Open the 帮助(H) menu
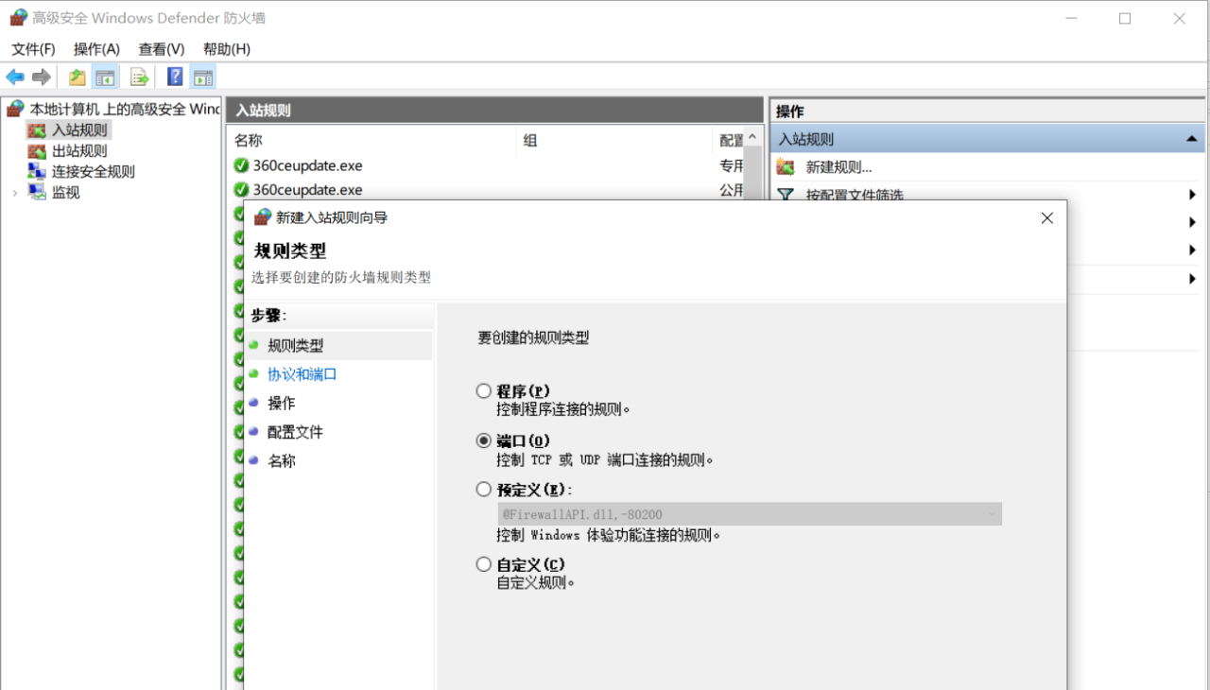1210x690 pixels. [227, 49]
